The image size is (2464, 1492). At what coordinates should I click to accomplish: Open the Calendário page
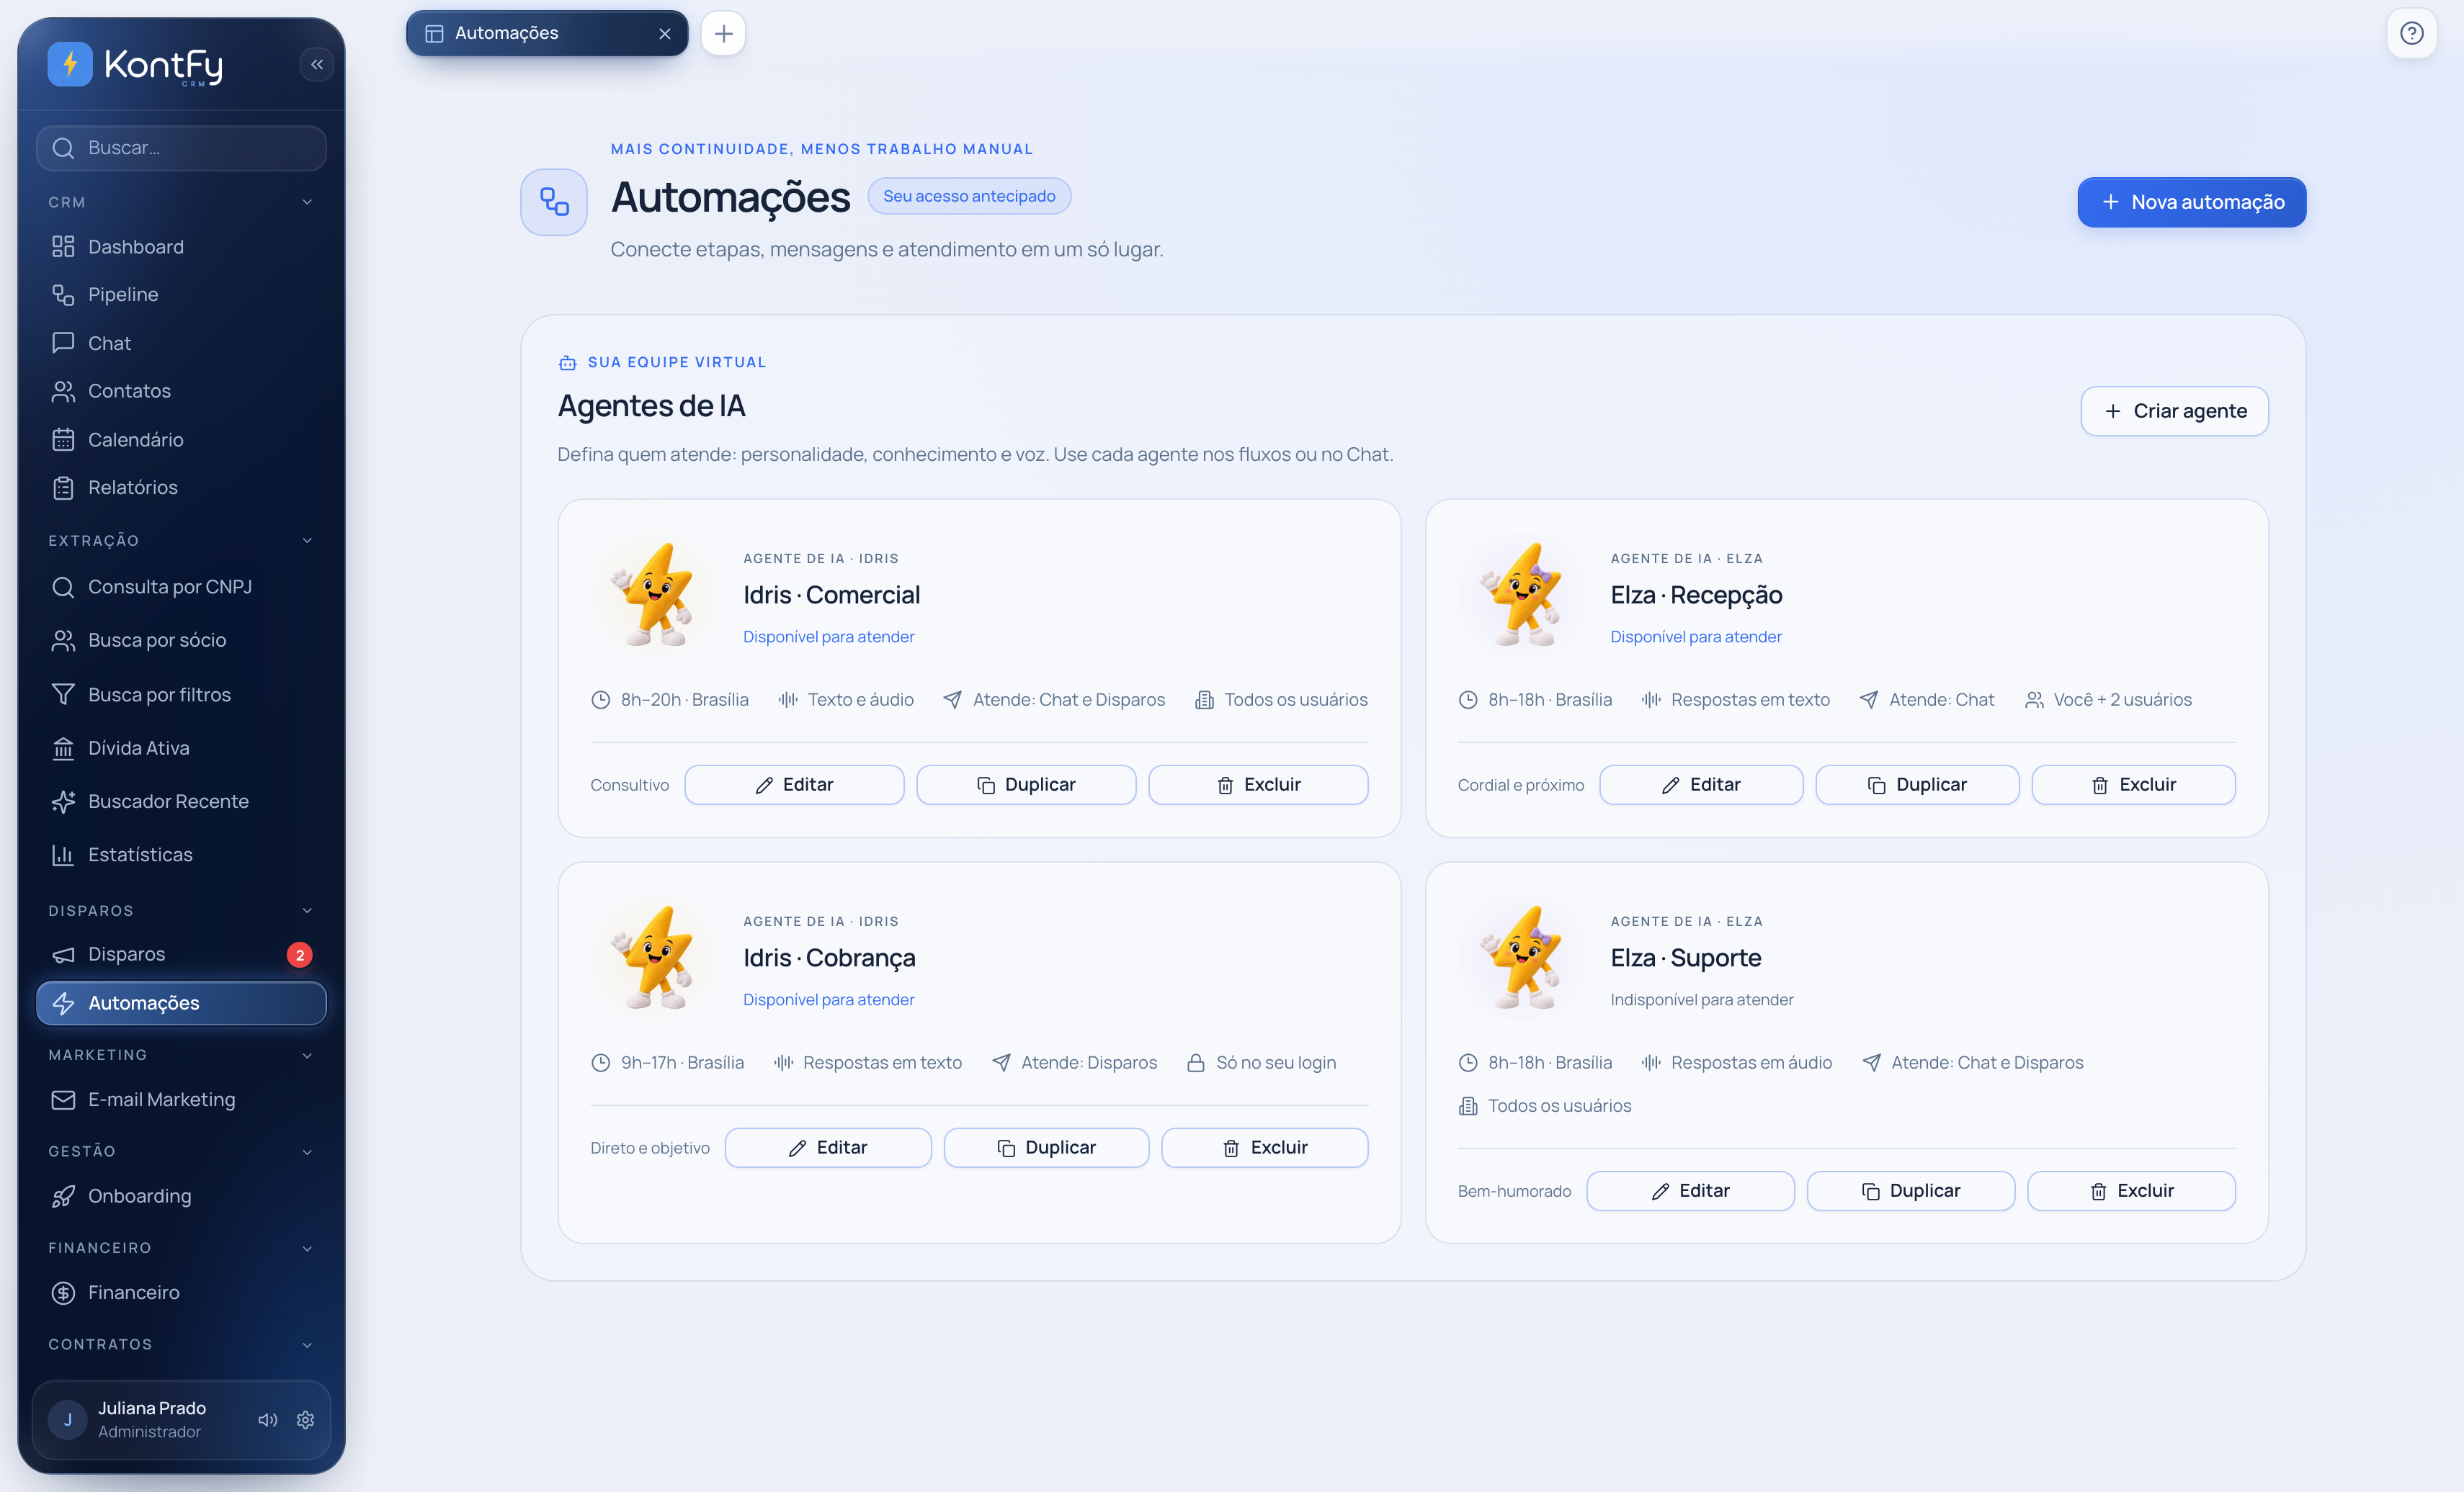click(x=181, y=440)
